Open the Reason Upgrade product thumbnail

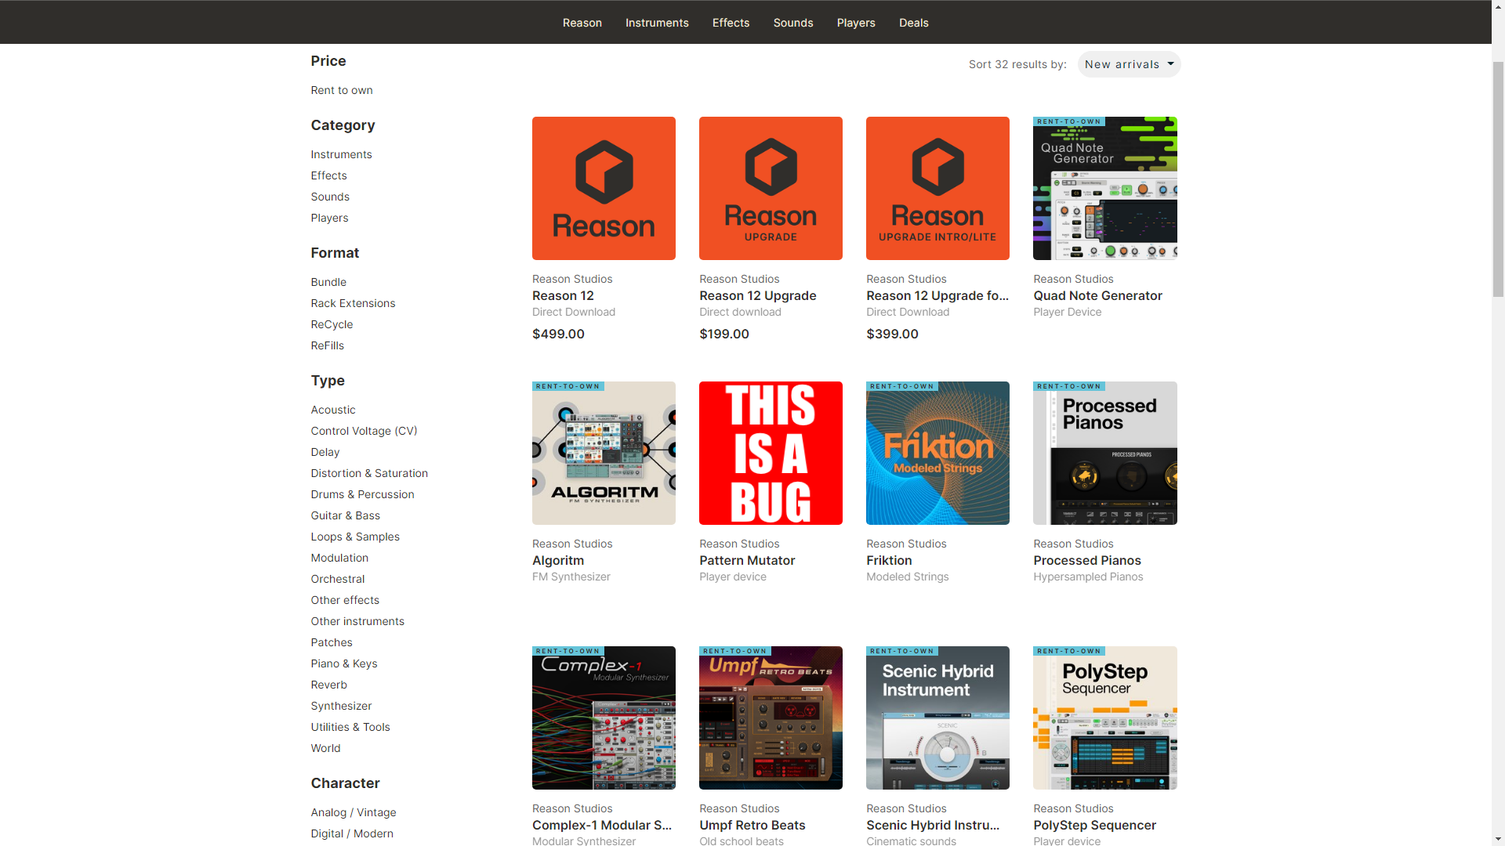(771, 188)
